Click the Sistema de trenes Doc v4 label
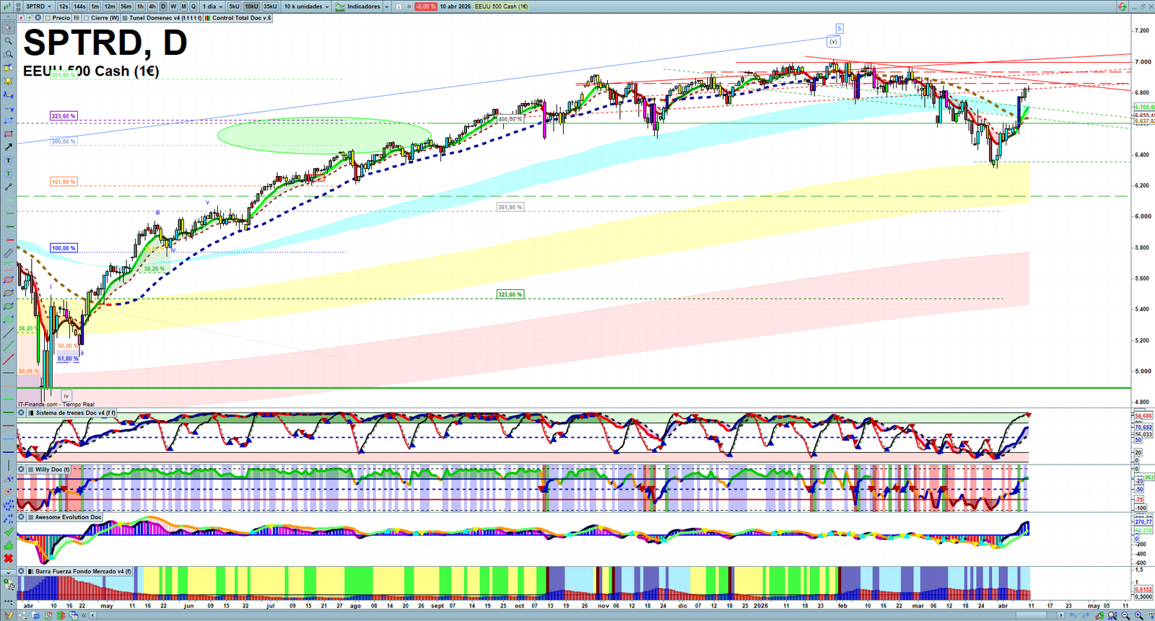The width and height of the screenshot is (1155, 621). [75, 413]
